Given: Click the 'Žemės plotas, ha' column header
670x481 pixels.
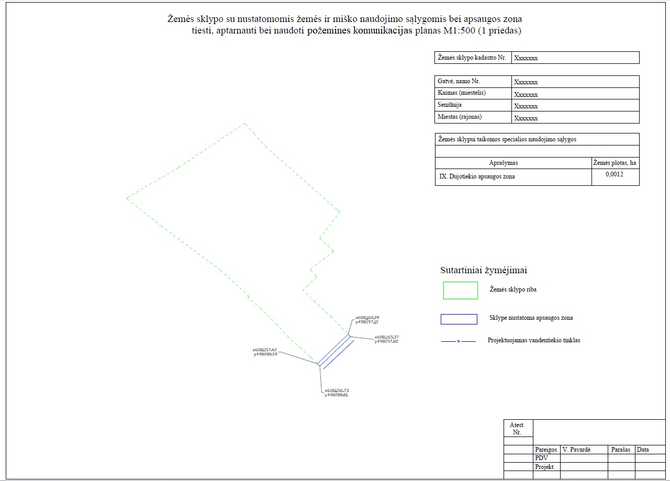Looking at the screenshot, I should point(615,163).
